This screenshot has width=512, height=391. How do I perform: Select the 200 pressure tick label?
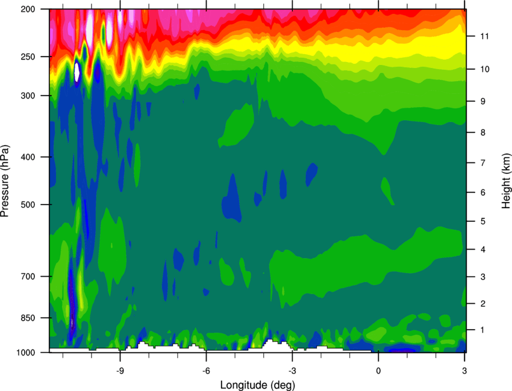click(28, 9)
